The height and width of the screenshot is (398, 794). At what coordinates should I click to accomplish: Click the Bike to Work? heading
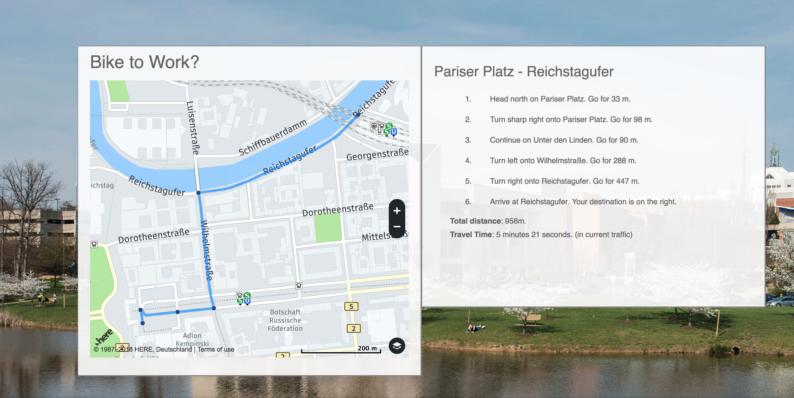(x=145, y=62)
